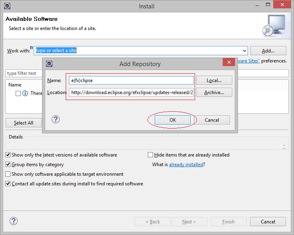Image resolution: width=294 pixels, height=235 pixels.
Task: Click the install CD computer banner icon
Action: pyautogui.click(x=274, y=25)
